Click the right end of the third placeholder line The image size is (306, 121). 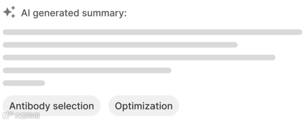pos(272,58)
